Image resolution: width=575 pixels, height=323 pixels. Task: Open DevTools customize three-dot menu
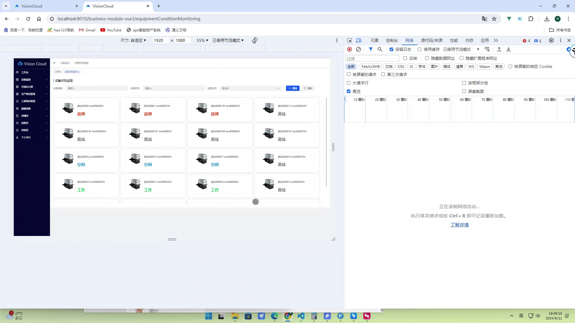[561, 40]
